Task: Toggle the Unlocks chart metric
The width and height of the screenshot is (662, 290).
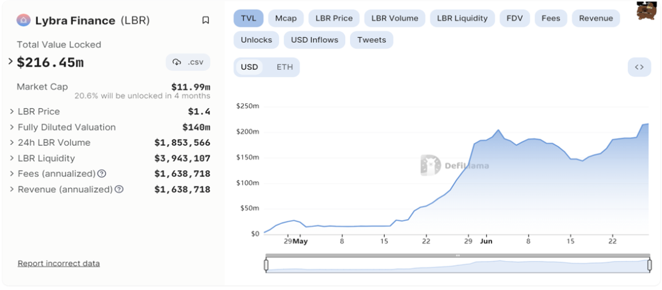Action: pyautogui.click(x=256, y=40)
